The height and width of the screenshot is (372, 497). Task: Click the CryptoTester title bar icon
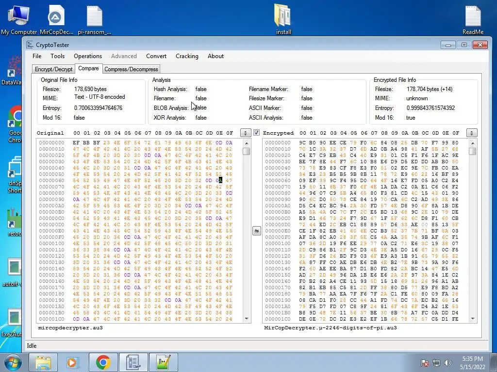pos(30,45)
